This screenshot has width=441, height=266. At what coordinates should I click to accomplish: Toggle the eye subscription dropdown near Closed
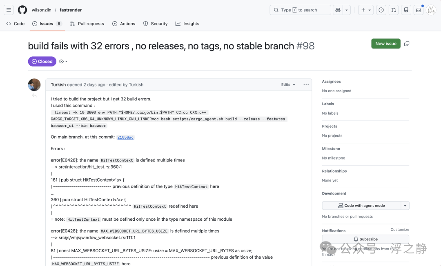coord(63,62)
